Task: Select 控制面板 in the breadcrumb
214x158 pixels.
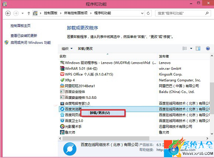Action: [x=50, y=13]
